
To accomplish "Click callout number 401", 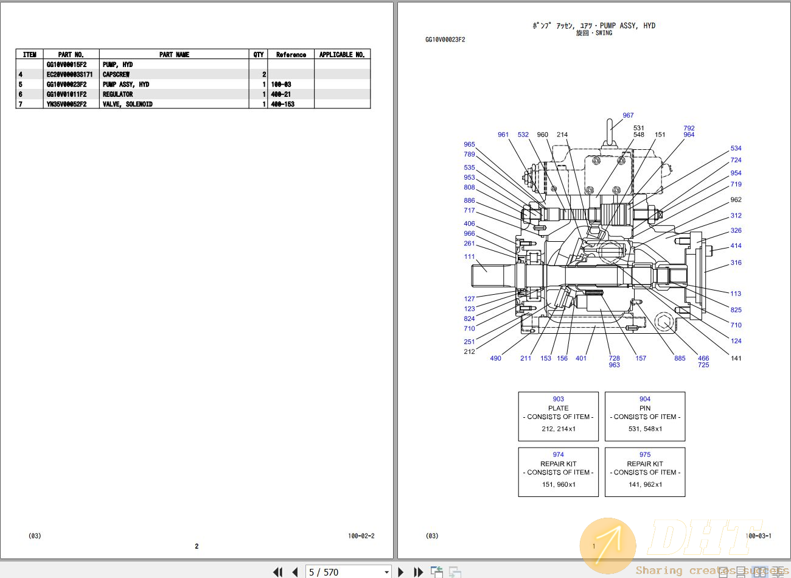I will (581, 358).
